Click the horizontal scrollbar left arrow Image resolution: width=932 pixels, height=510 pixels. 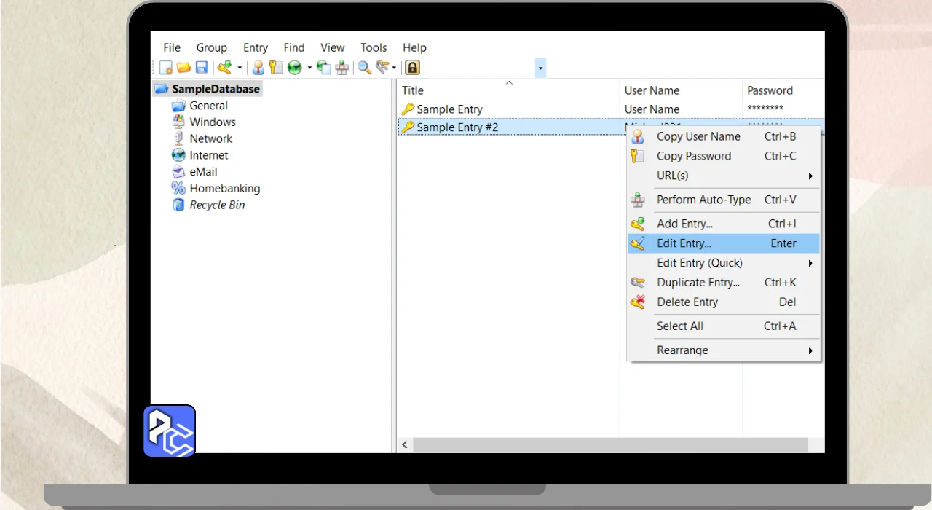pos(405,444)
